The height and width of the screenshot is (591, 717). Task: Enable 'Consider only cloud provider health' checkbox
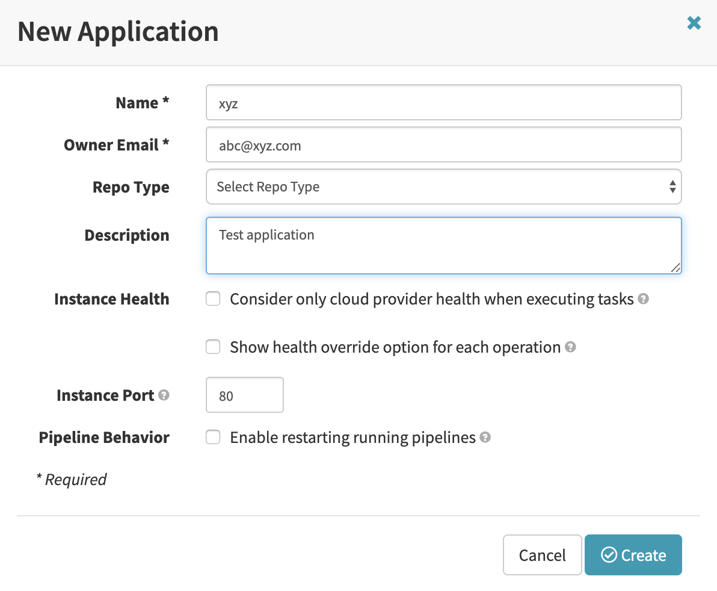tap(213, 299)
